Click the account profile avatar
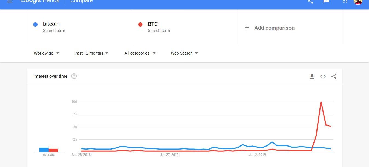 tap(358, 2)
